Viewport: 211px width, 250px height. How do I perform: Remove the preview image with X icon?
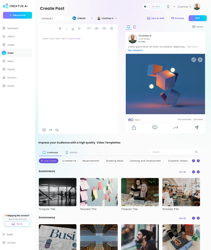[200, 60]
